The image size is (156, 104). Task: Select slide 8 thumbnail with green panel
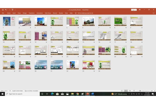pyautogui.click(x=120, y=21)
